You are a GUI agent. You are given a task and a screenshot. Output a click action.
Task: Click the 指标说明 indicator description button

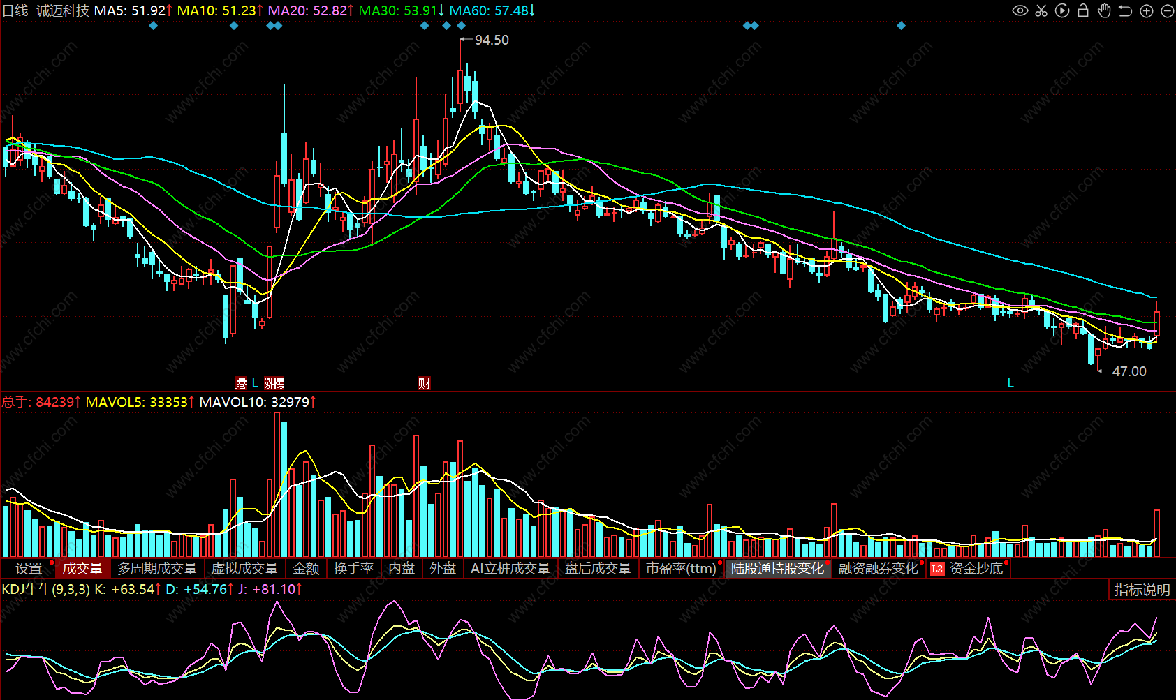pos(1142,590)
